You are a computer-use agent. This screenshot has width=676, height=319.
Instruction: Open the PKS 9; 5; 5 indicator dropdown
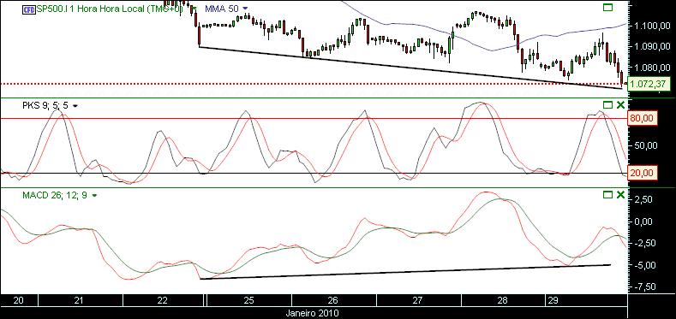click(75, 106)
